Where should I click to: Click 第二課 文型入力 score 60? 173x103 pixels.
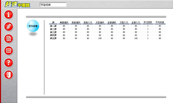(x=124, y=29)
